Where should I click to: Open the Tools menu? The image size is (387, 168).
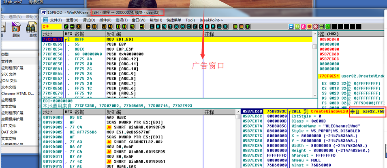pos(190,20)
